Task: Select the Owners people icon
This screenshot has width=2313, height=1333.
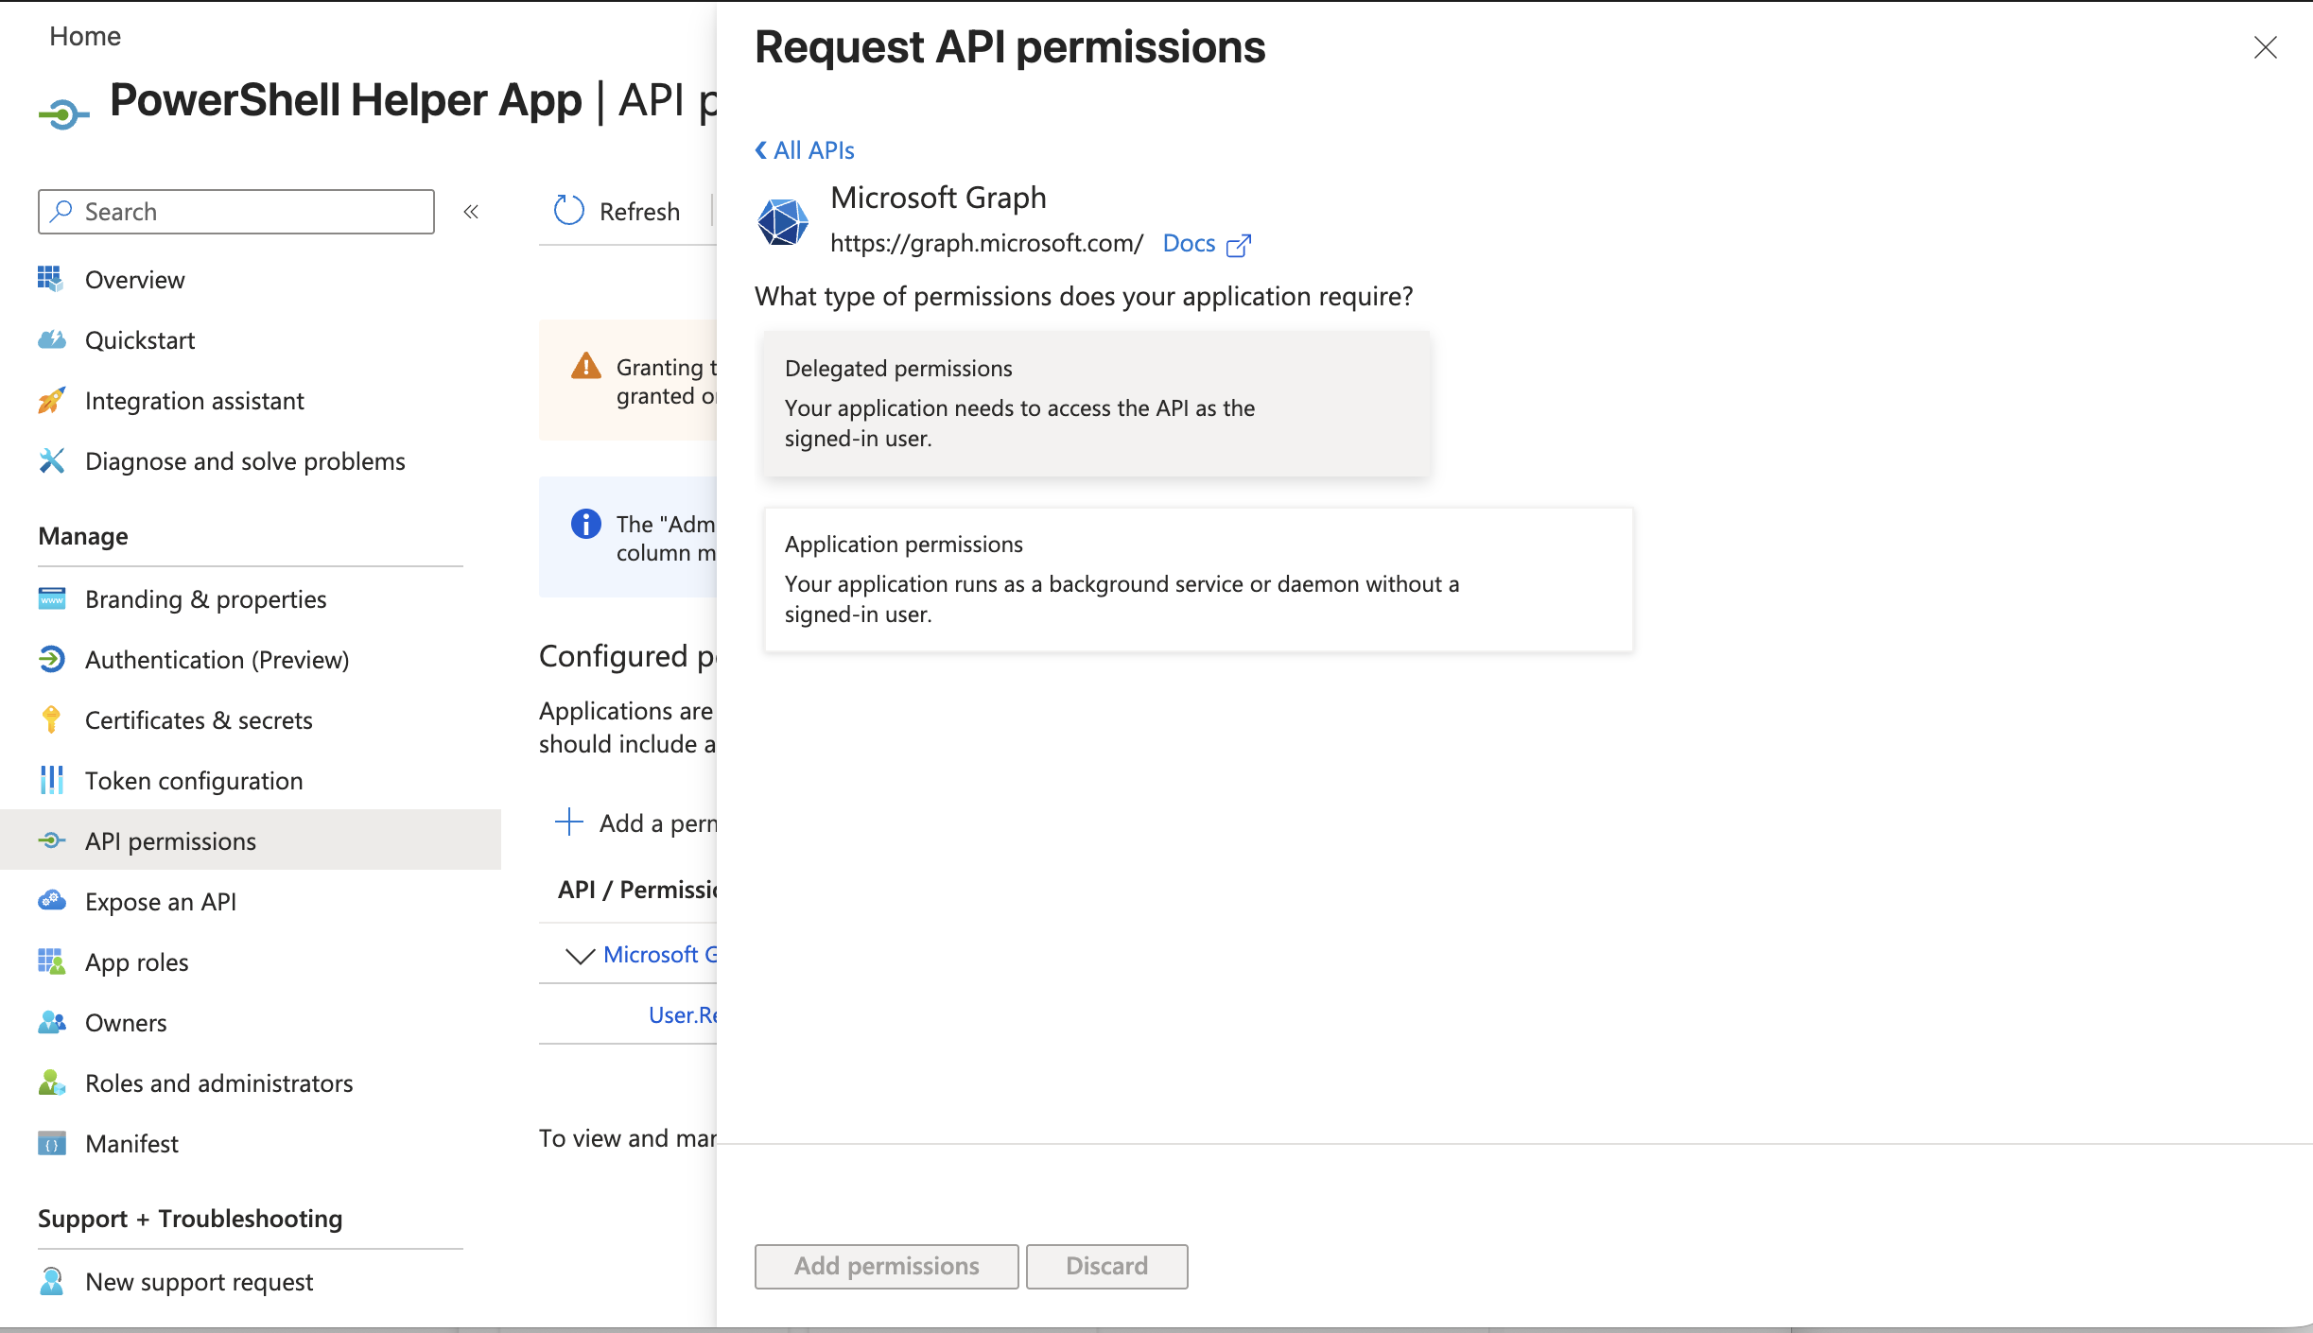Action: 52,1022
